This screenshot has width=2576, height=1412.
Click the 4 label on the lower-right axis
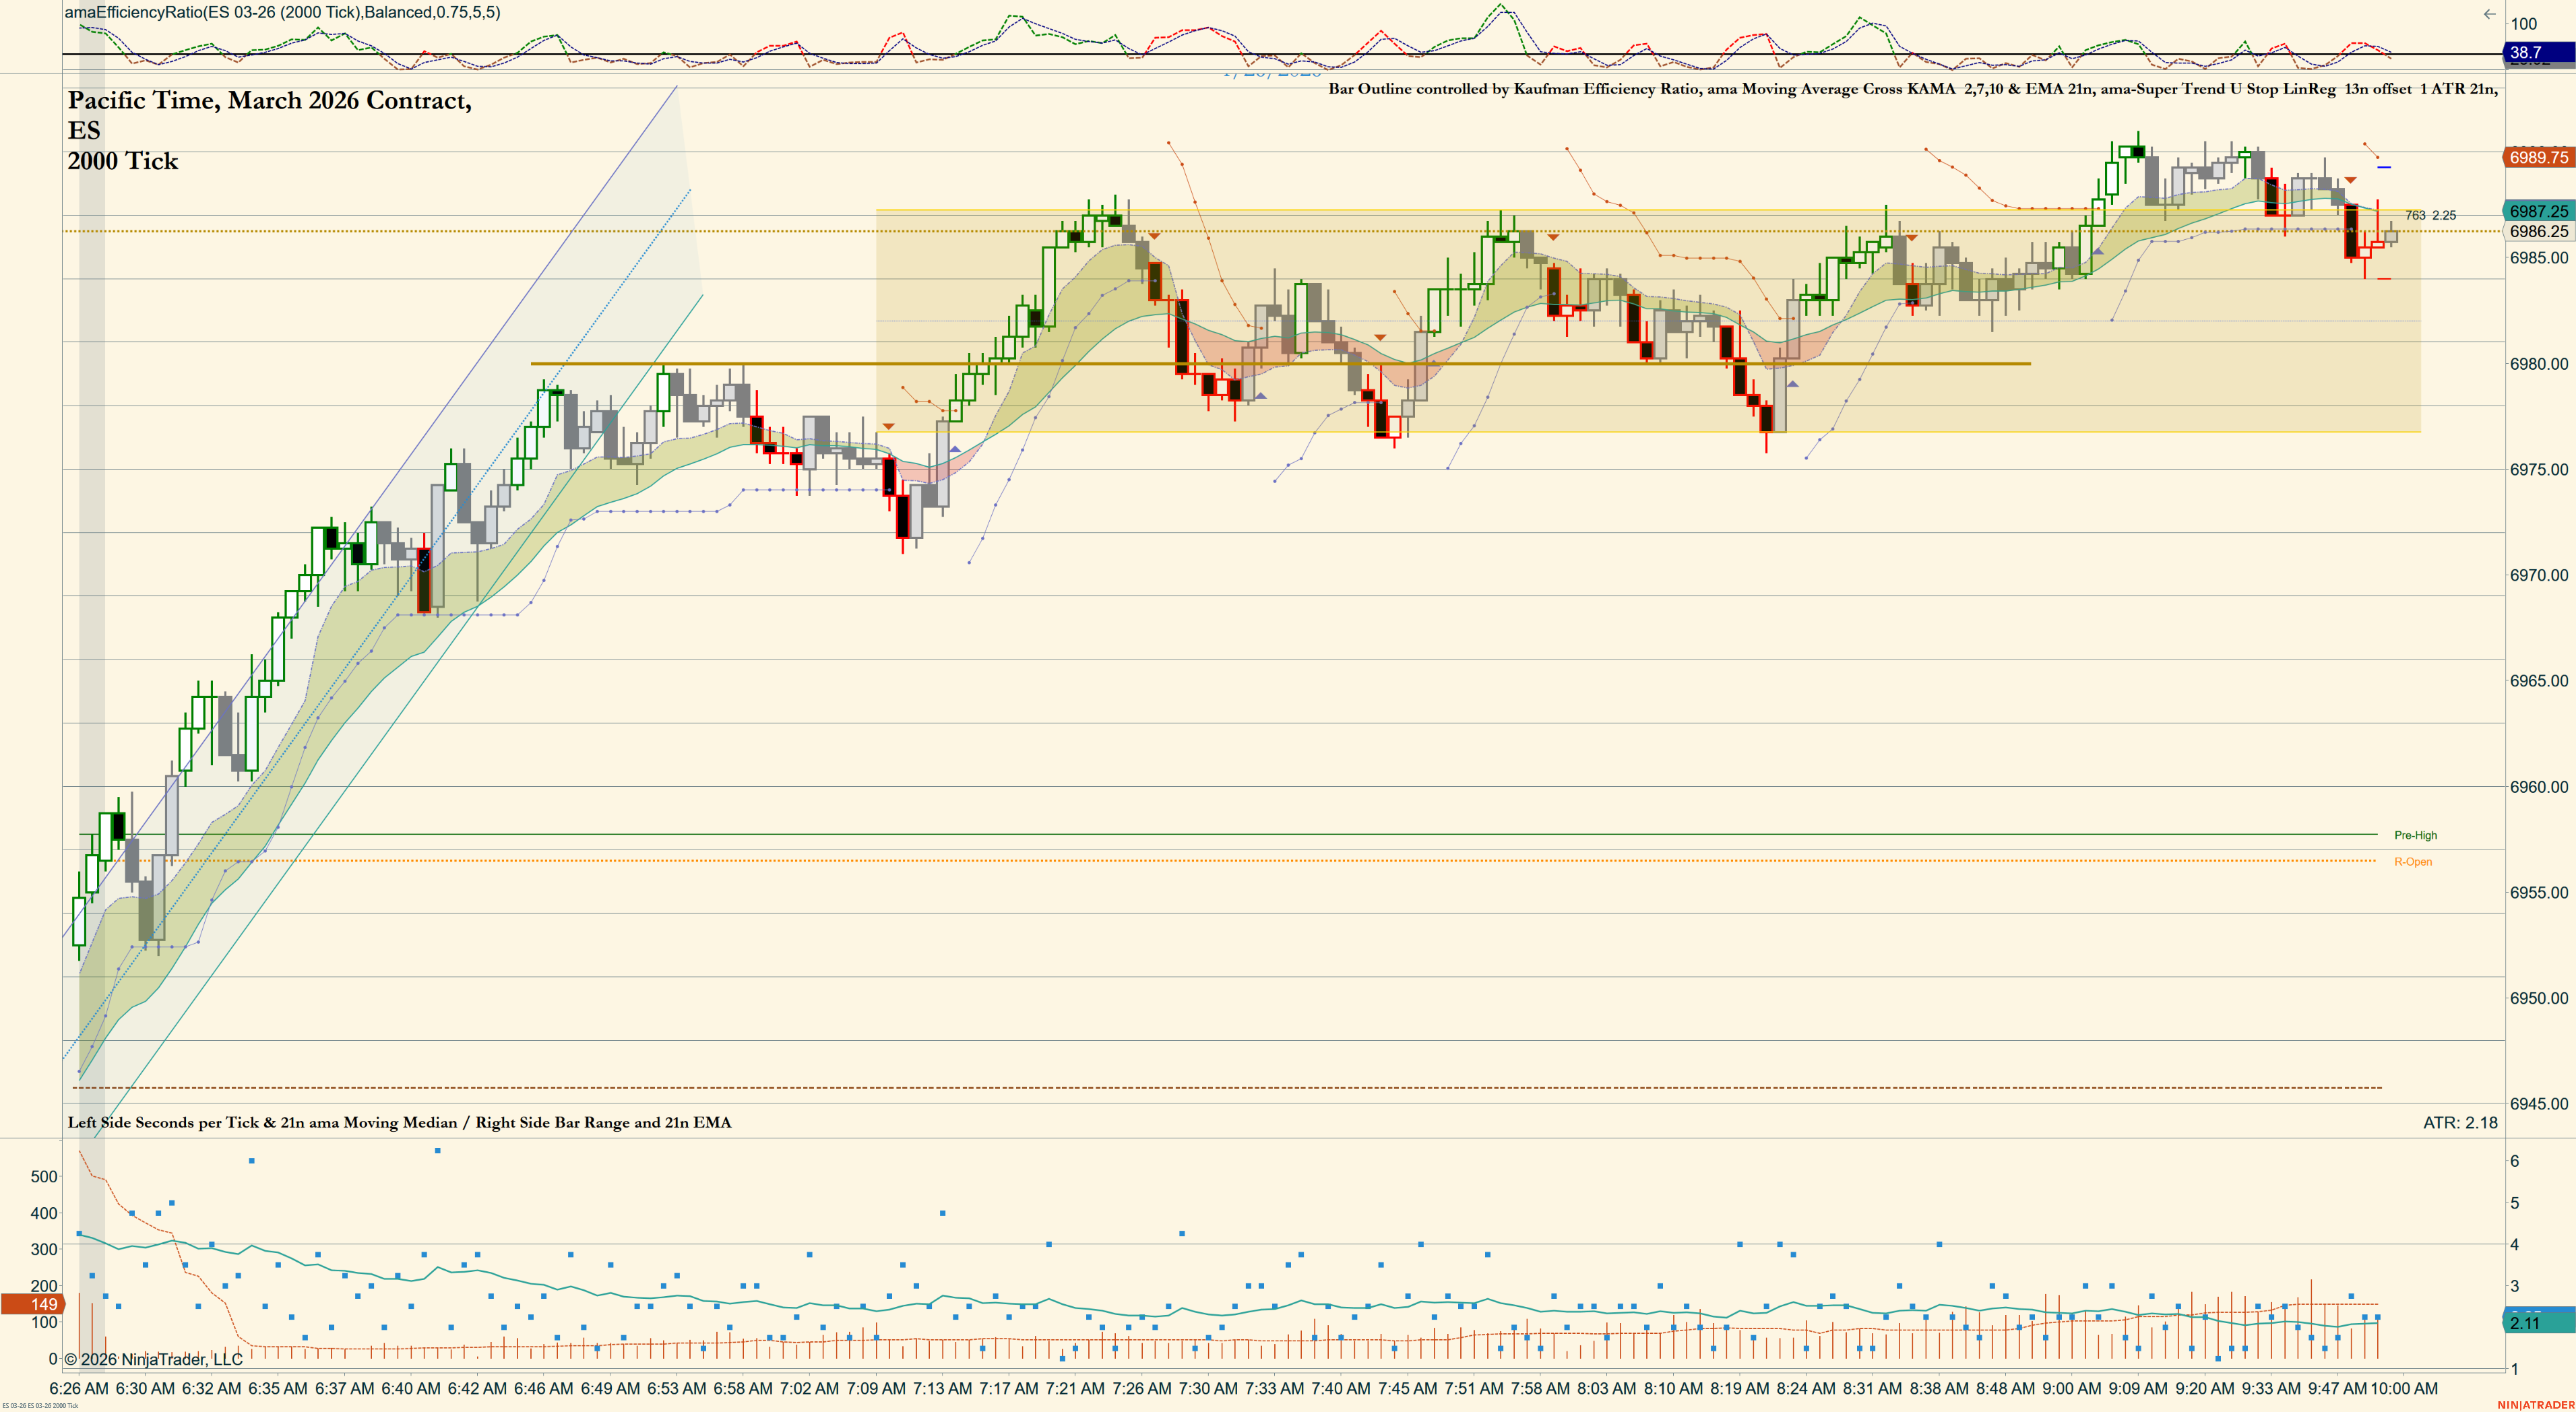pos(2514,1245)
